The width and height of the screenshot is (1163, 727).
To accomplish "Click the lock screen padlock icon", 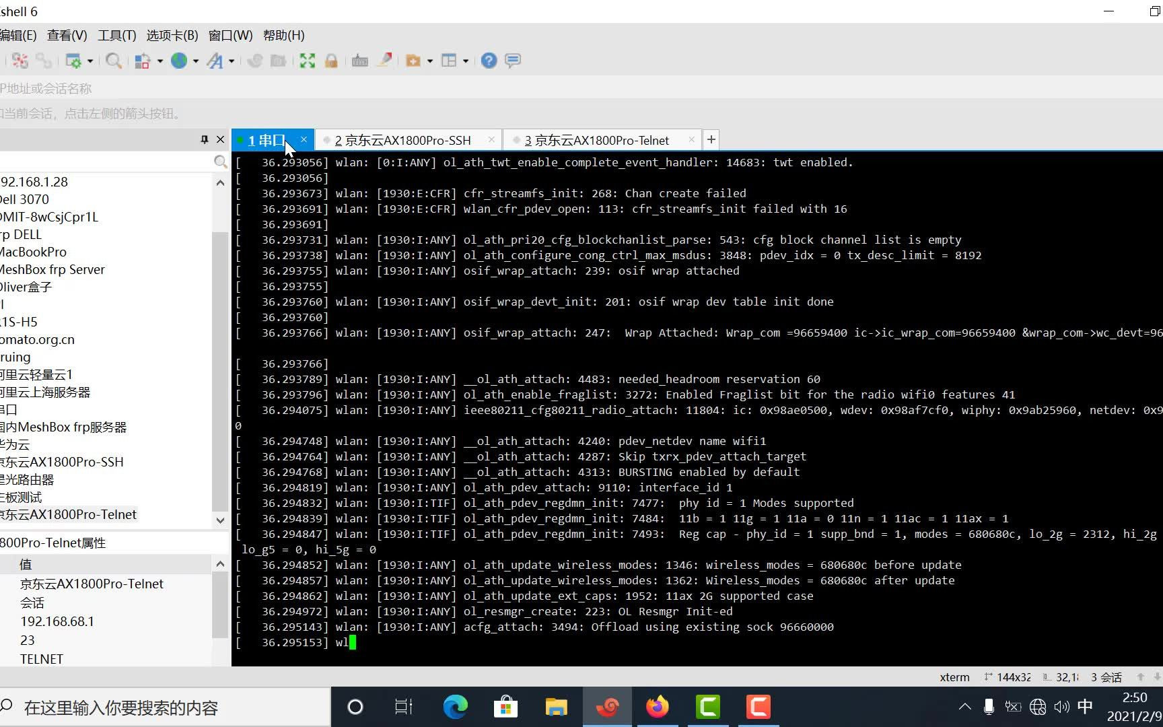I will pos(331,61).
